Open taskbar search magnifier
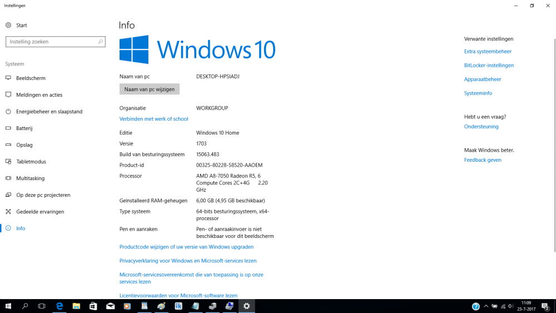 click(25, 306)
